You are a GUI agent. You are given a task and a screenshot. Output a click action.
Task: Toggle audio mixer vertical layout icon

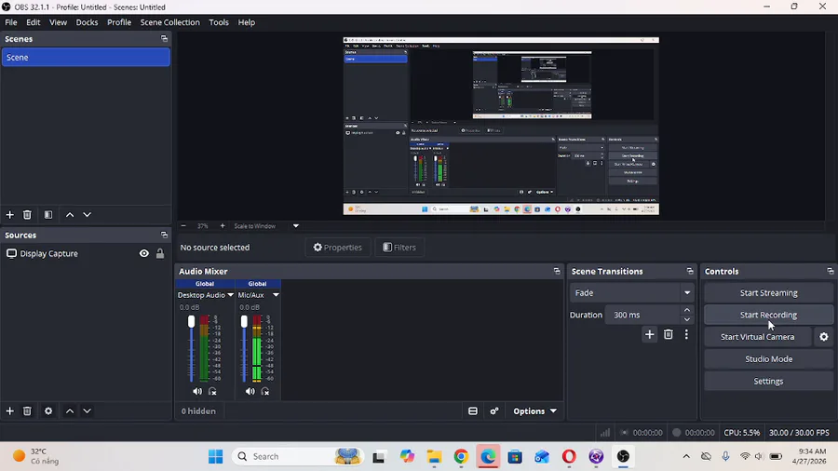[x=472, y=411]
